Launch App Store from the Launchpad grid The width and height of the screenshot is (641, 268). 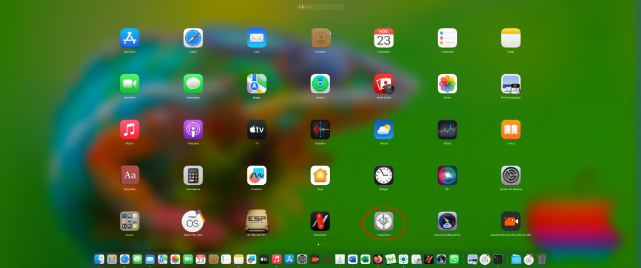coord(129,38)
